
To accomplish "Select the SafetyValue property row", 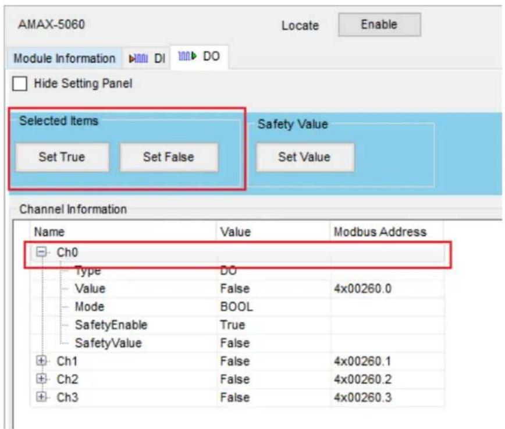I will (x=237, y=343).
